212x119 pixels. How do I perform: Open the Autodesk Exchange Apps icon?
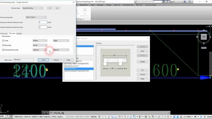point(185,2)
